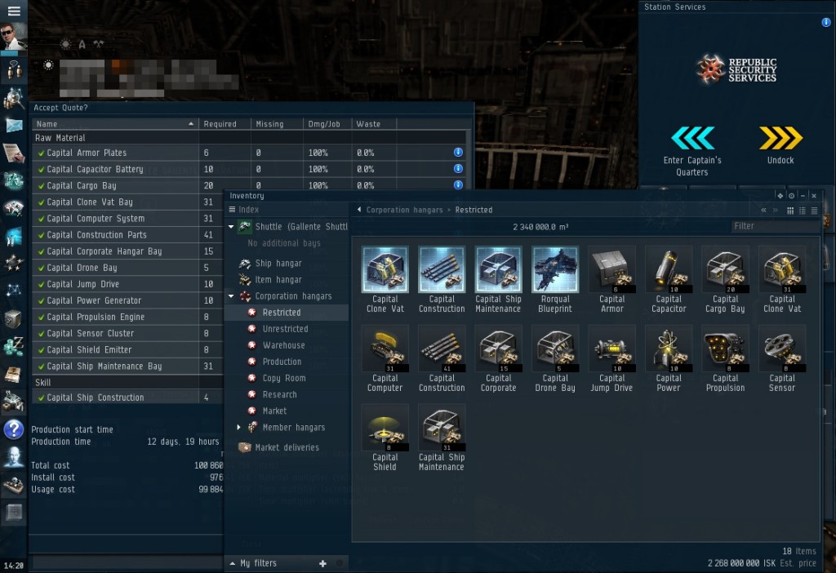Expand the My filters section
The height and width of the screenshot is (573, 836).
(233, 563)
